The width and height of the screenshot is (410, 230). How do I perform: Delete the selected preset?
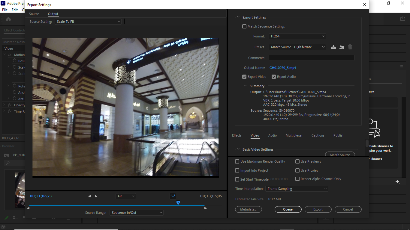tap(350, 47)
